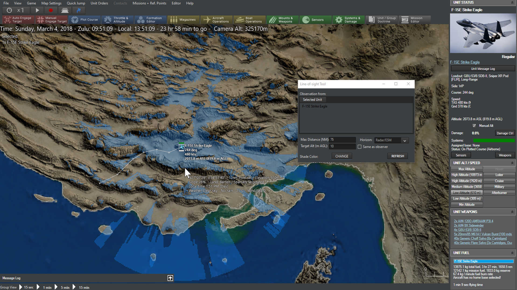Toggle the simulation pause button
This screenshot has height=290, width=517.
point(37,10)
